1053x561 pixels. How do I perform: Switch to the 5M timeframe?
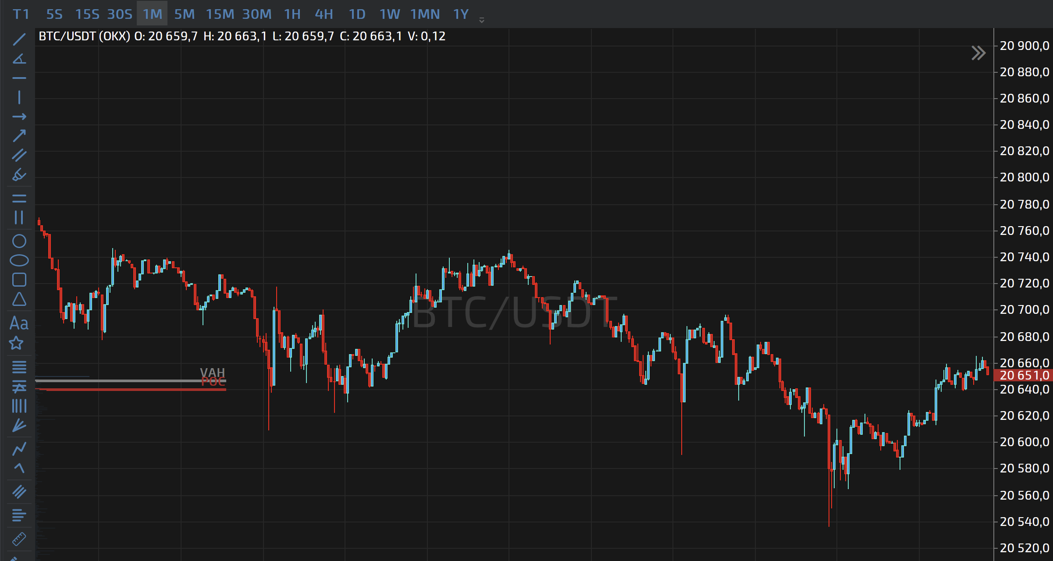pos(184,14)
